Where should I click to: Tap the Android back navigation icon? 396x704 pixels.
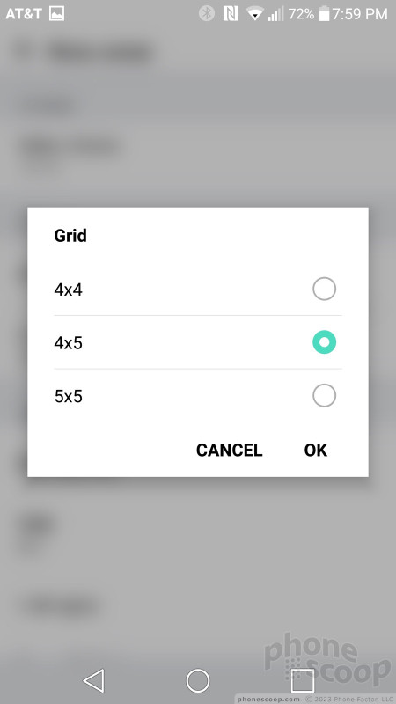coord(94,680)
